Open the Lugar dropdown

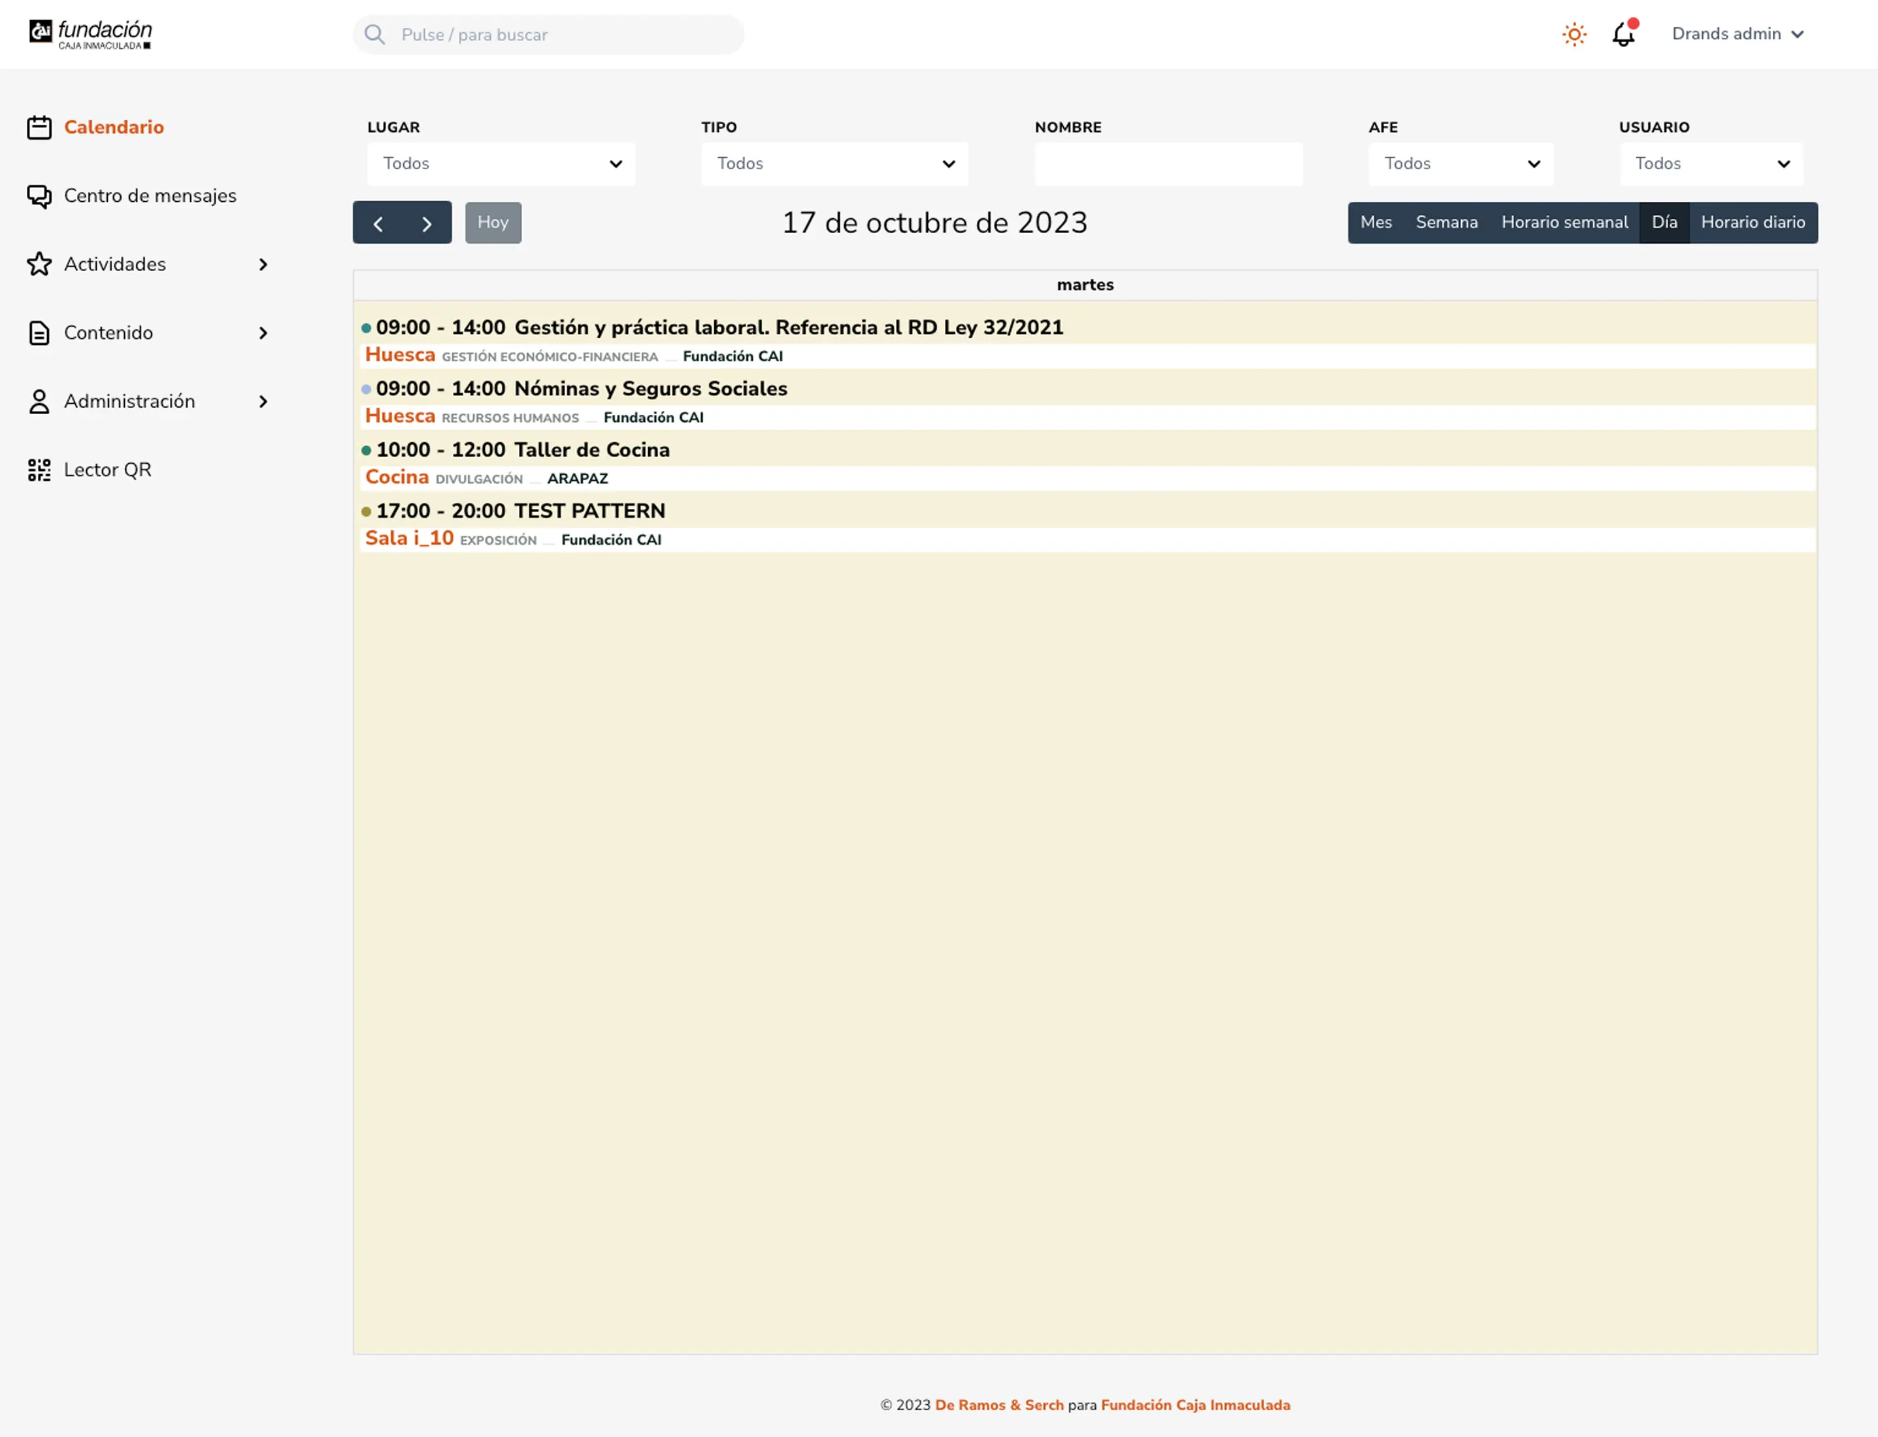(x=501, y=163)
